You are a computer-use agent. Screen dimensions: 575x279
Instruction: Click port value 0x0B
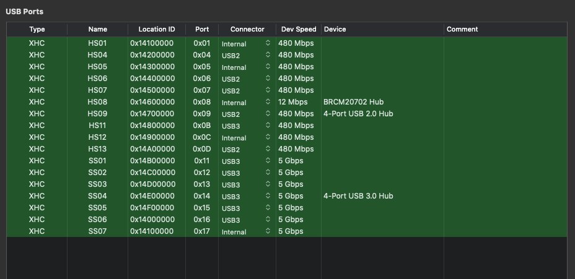pyautogui.click(x=202, y=125)
